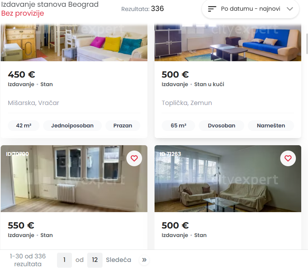The width and height of the screenshot is (308, 268).
Task: Favorite listing ID 70700 with the heart icon
Action: click(134, 158)
